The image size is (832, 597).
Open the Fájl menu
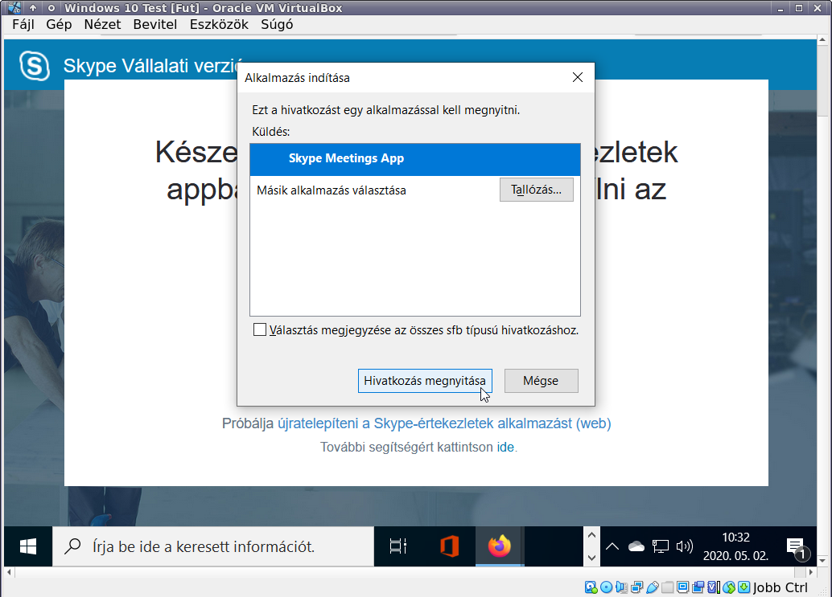coord(23,24)
